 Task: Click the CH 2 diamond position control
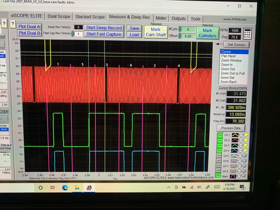point(241,140)
